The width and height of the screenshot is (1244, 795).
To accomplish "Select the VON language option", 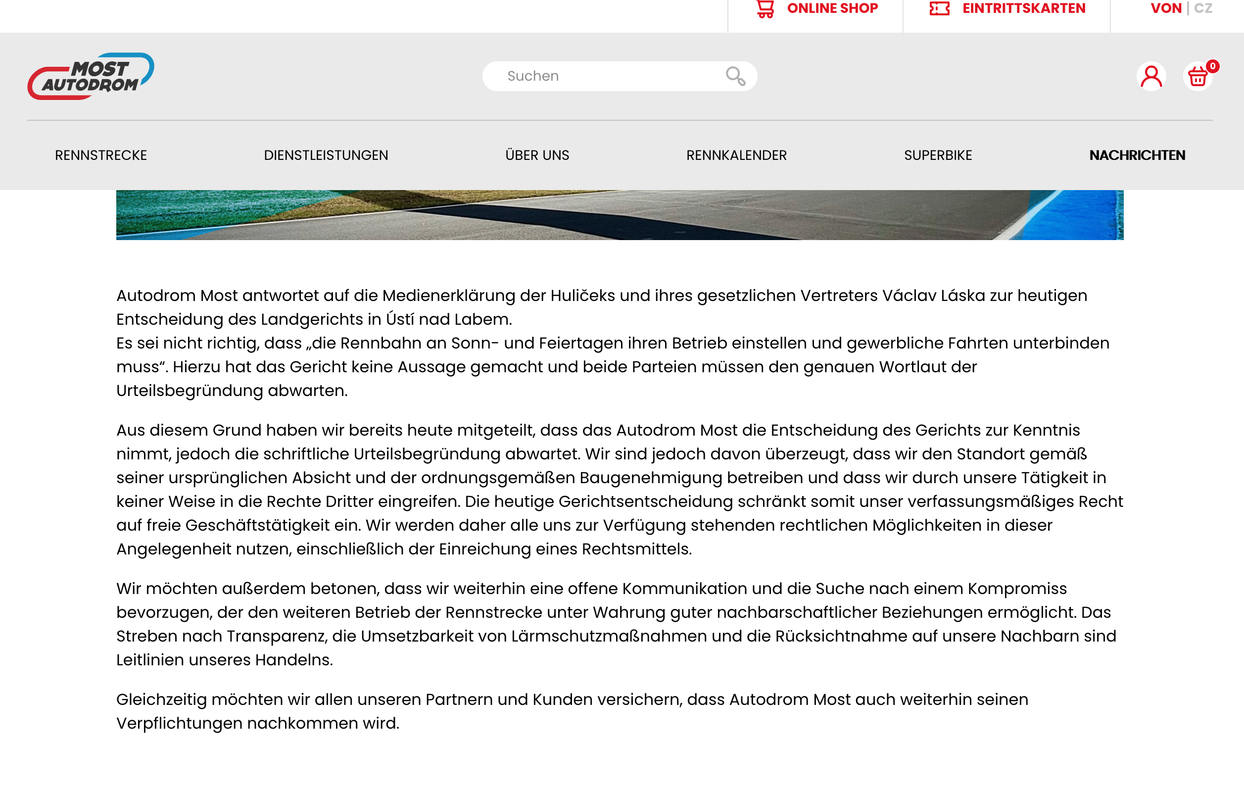I will pos(1165,9).
